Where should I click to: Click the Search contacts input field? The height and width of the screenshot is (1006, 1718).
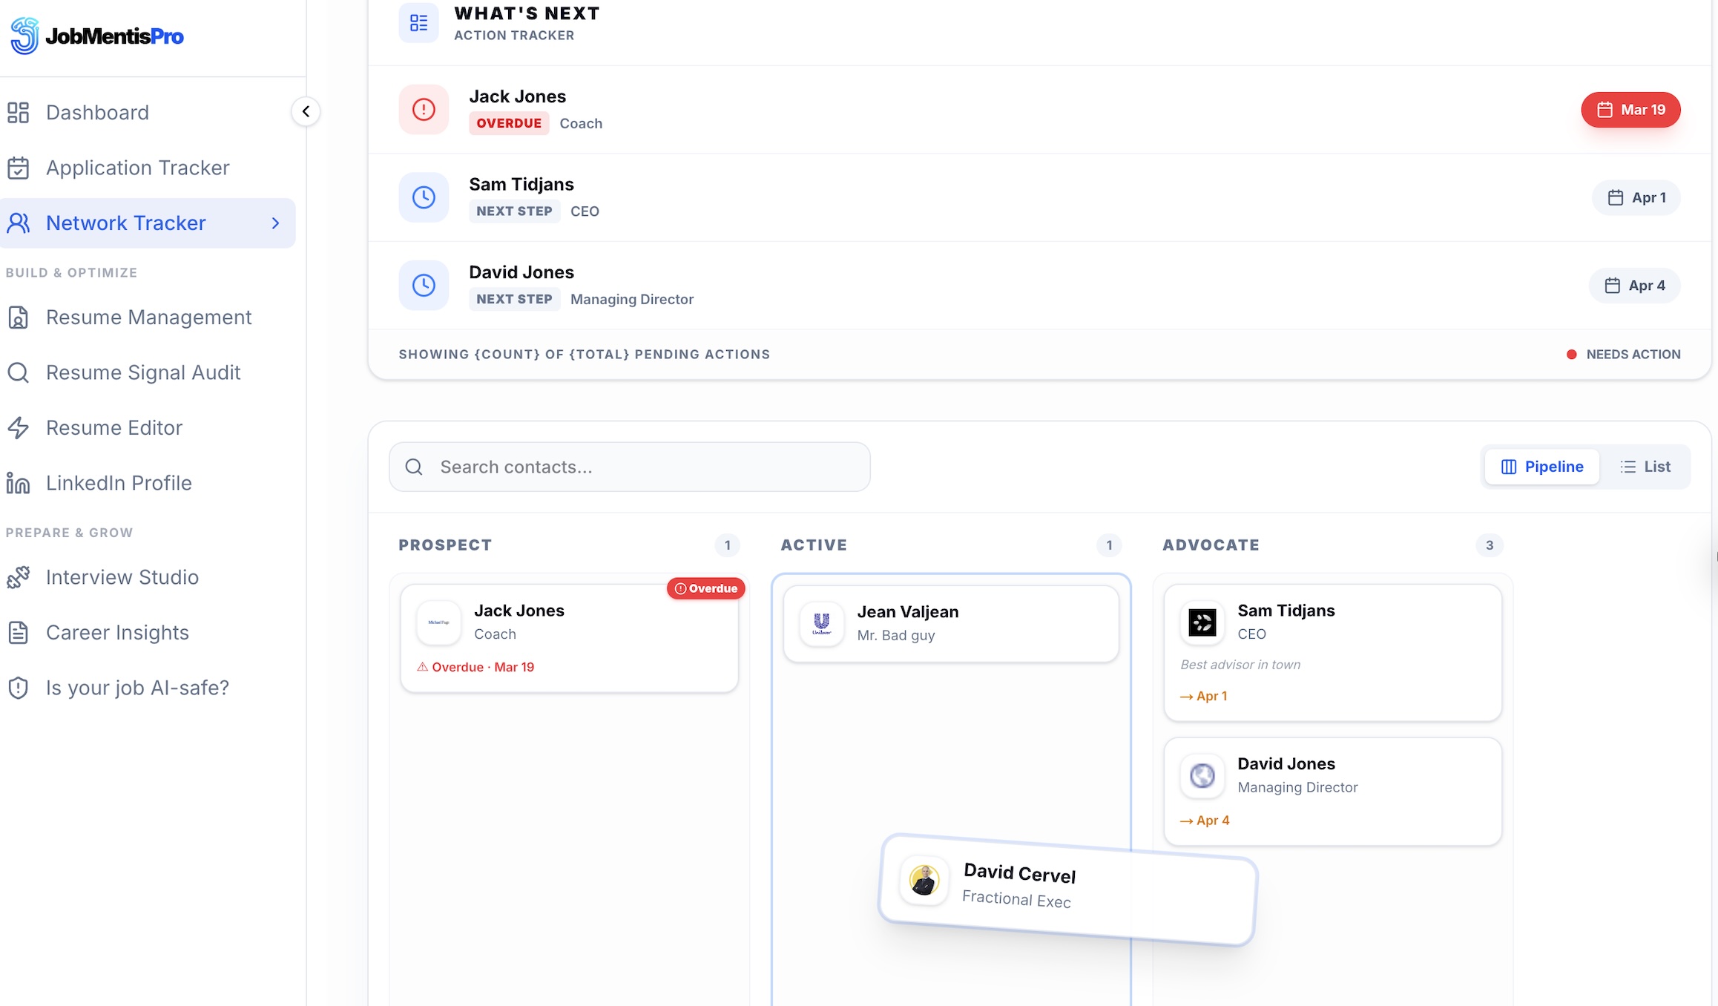(x=629, y=467)
